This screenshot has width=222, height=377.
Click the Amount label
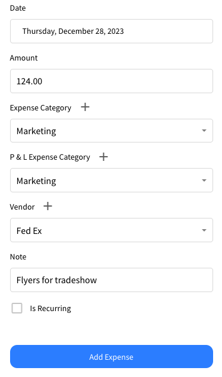[24, 58]
